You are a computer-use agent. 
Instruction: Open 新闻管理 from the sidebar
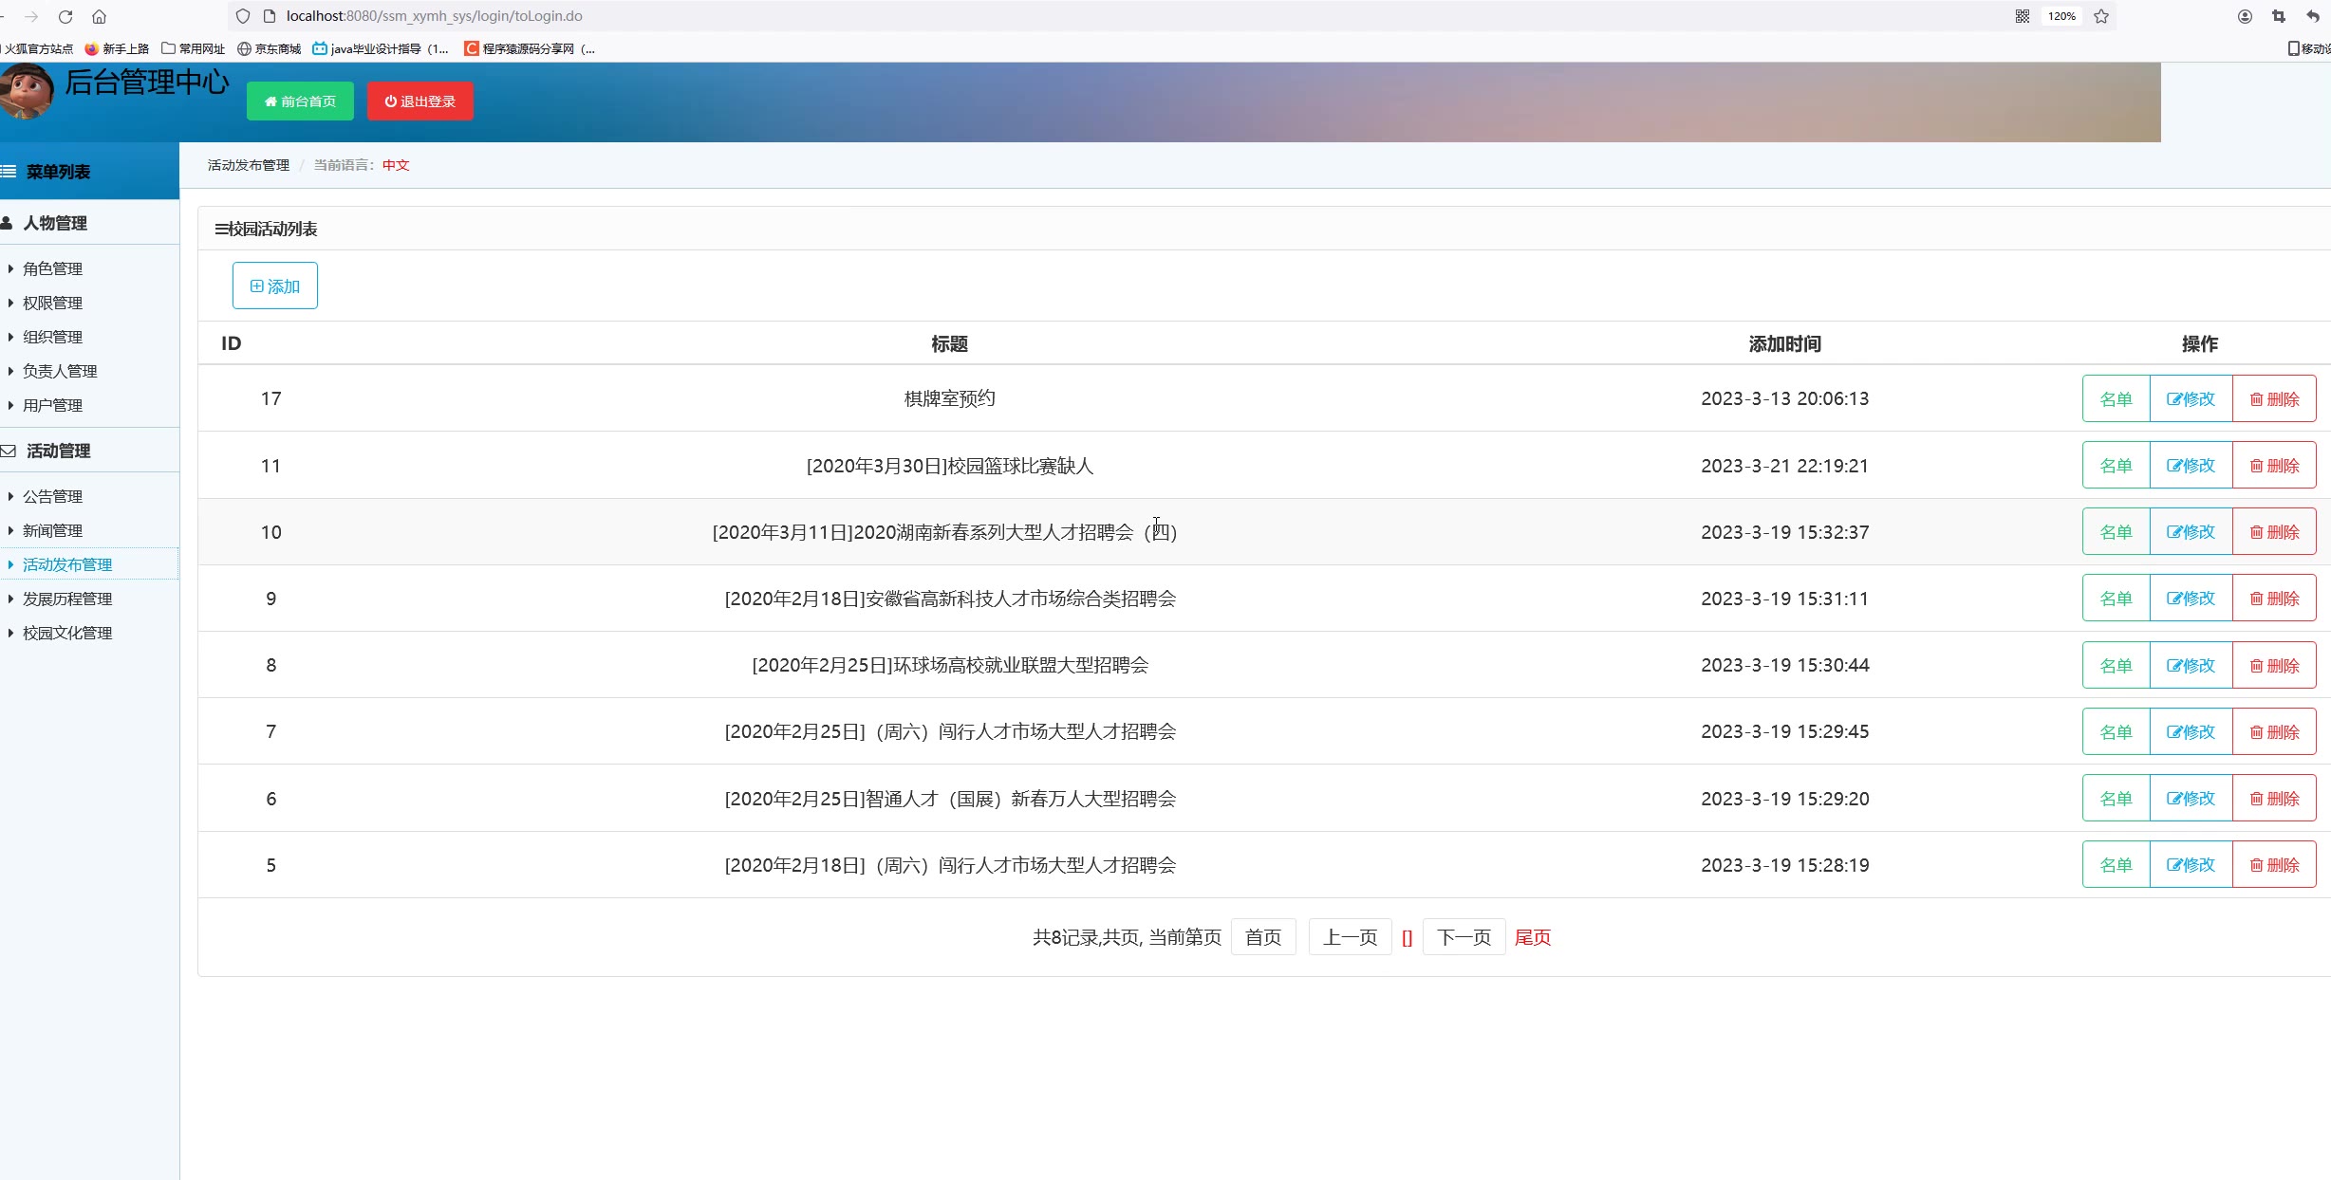pyautogui.click(x=52, y=530)
